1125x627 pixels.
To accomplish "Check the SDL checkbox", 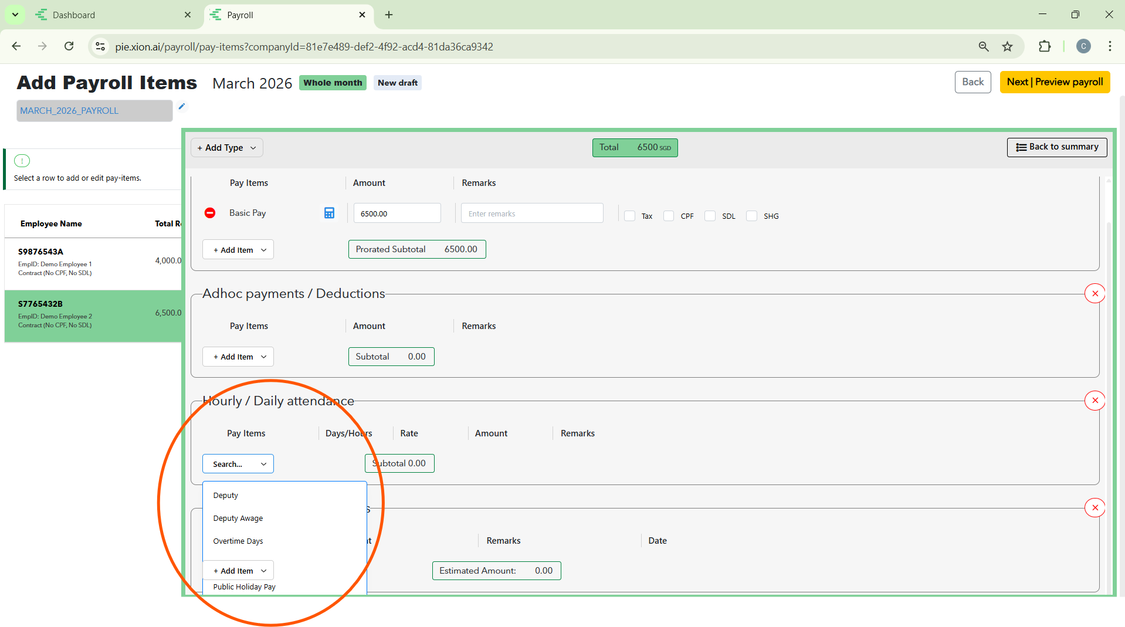I will coord(710,216).
